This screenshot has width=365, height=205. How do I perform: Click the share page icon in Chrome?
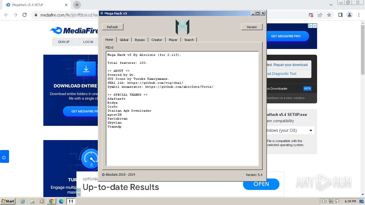tap(320, 15)
